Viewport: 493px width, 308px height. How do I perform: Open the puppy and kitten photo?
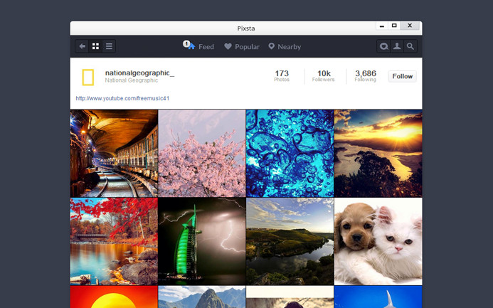coord(378,241)
